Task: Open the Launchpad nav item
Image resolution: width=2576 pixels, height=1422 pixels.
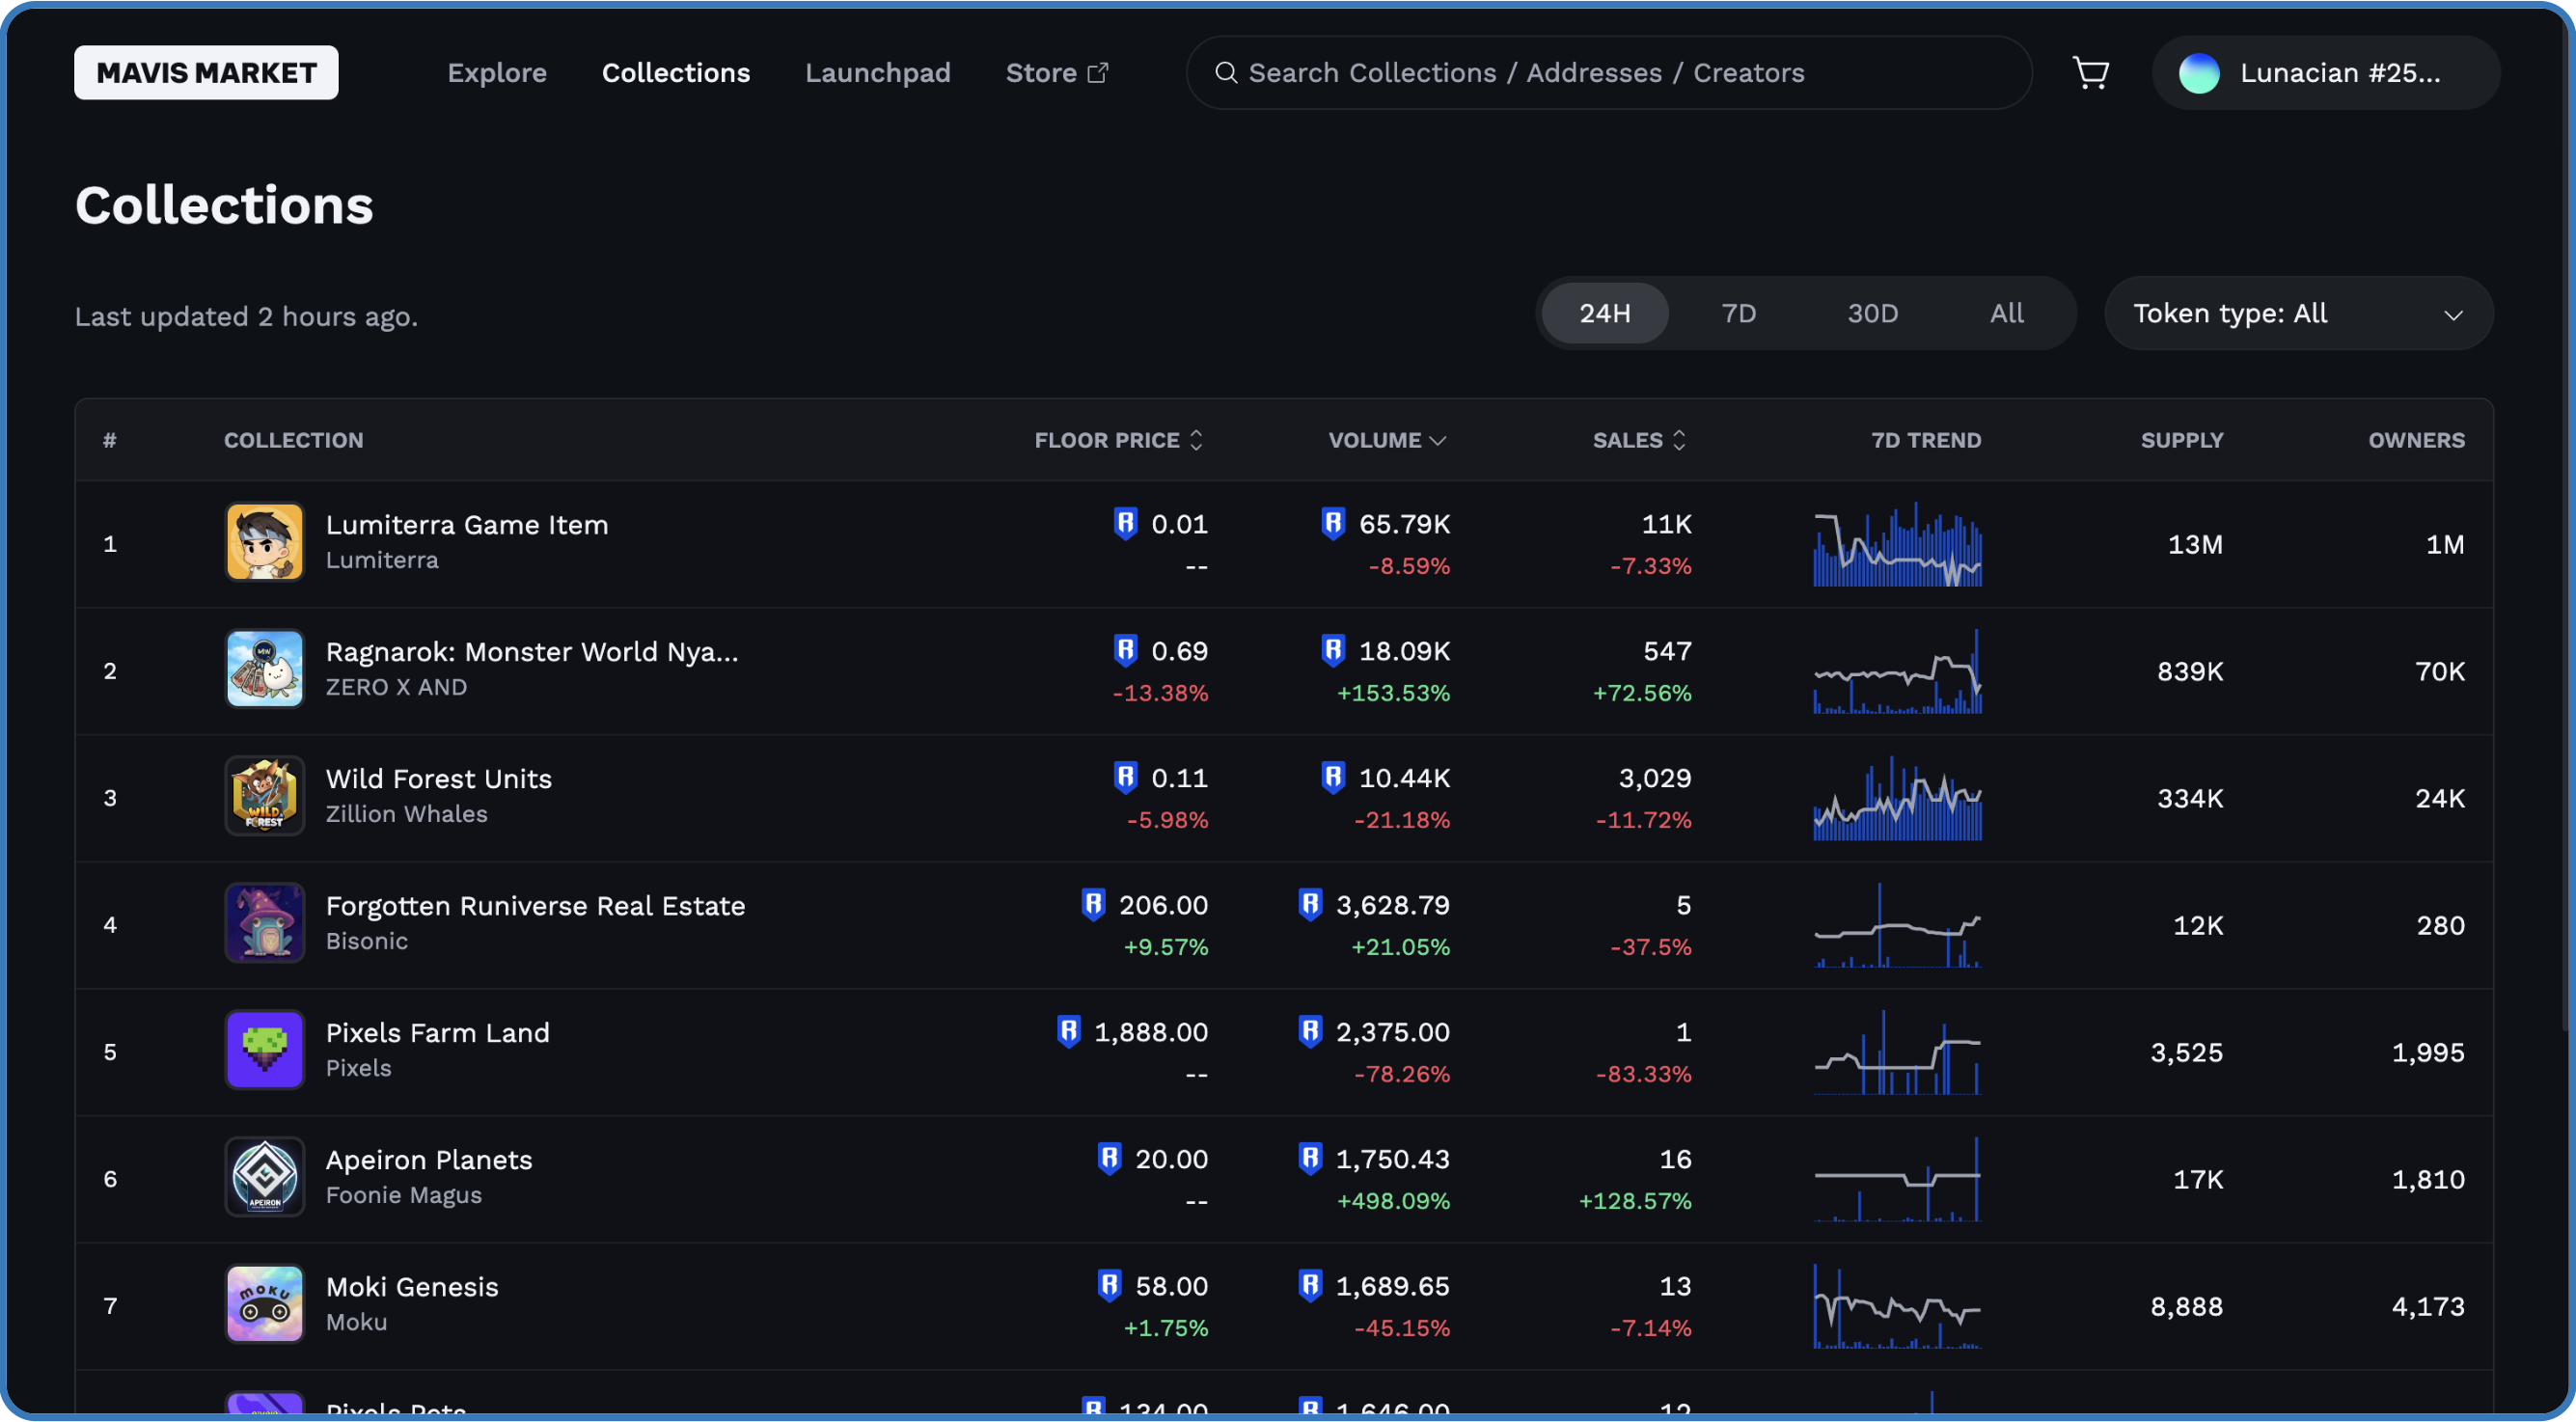Action: (878, 73)
